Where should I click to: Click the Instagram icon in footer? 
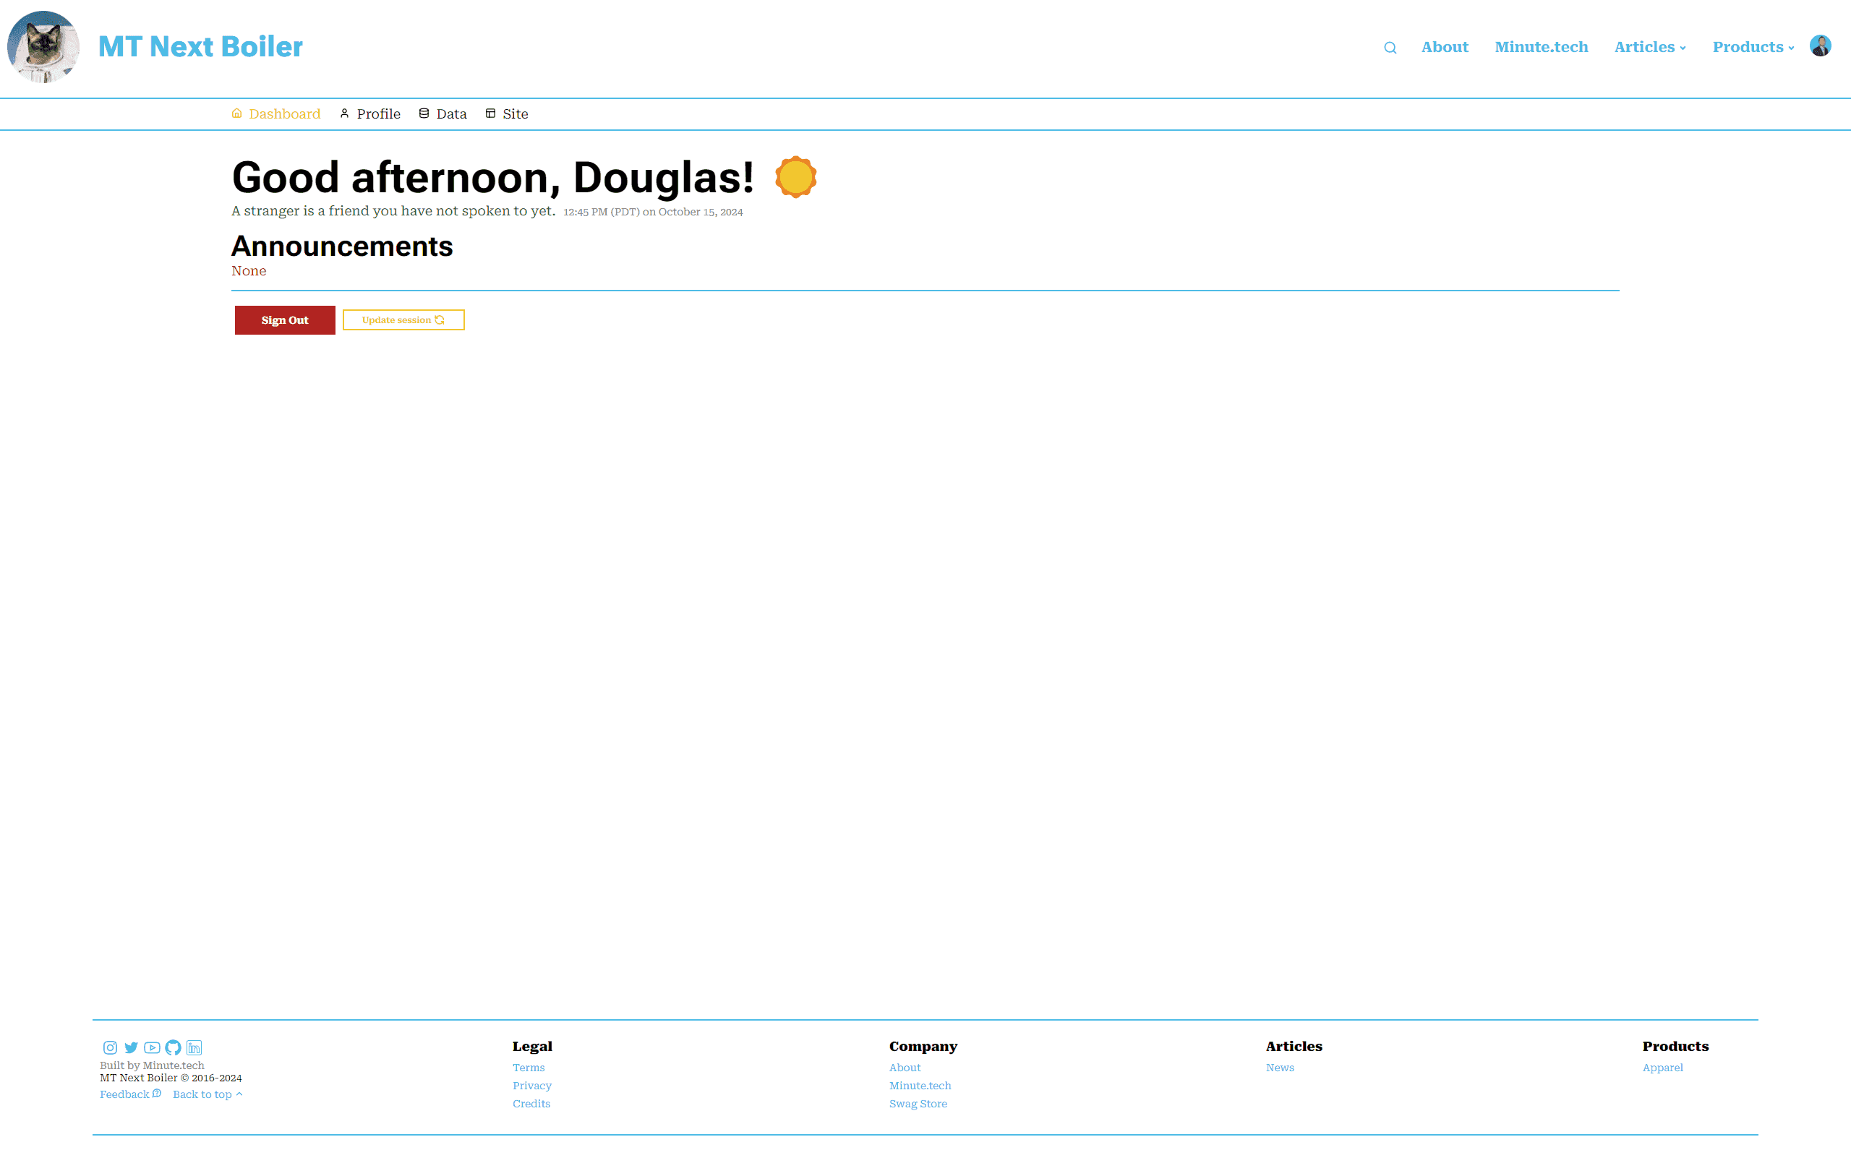pos(111,1047)
